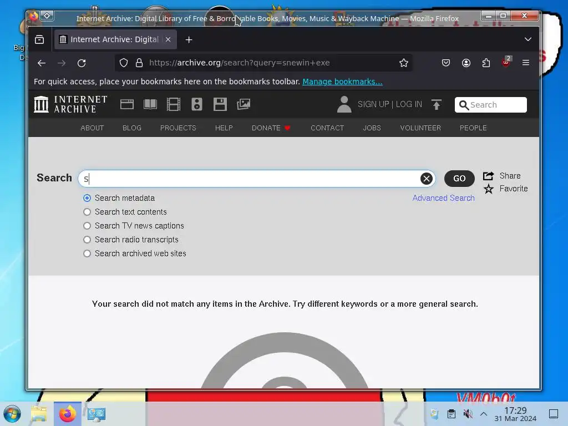The height and width of the screenshot is (426, 568).
Task: Click the Upload arrow icon
Action: click(x=437, y=104)
